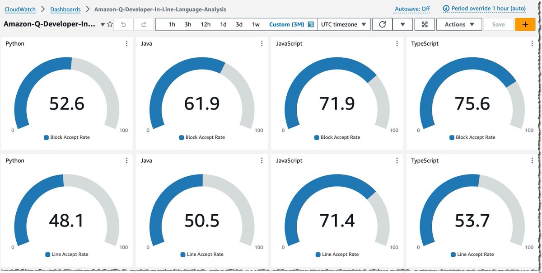The width and height of the screenshot is (542, 273).
Task: Select the 12h time range
Action: coord(206,24)
